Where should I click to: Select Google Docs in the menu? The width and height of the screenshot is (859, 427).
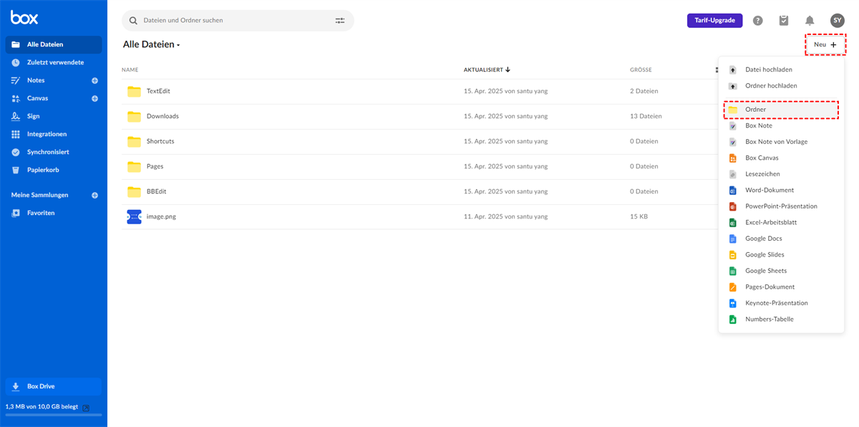pyautogui.click(x=763, y=239)
